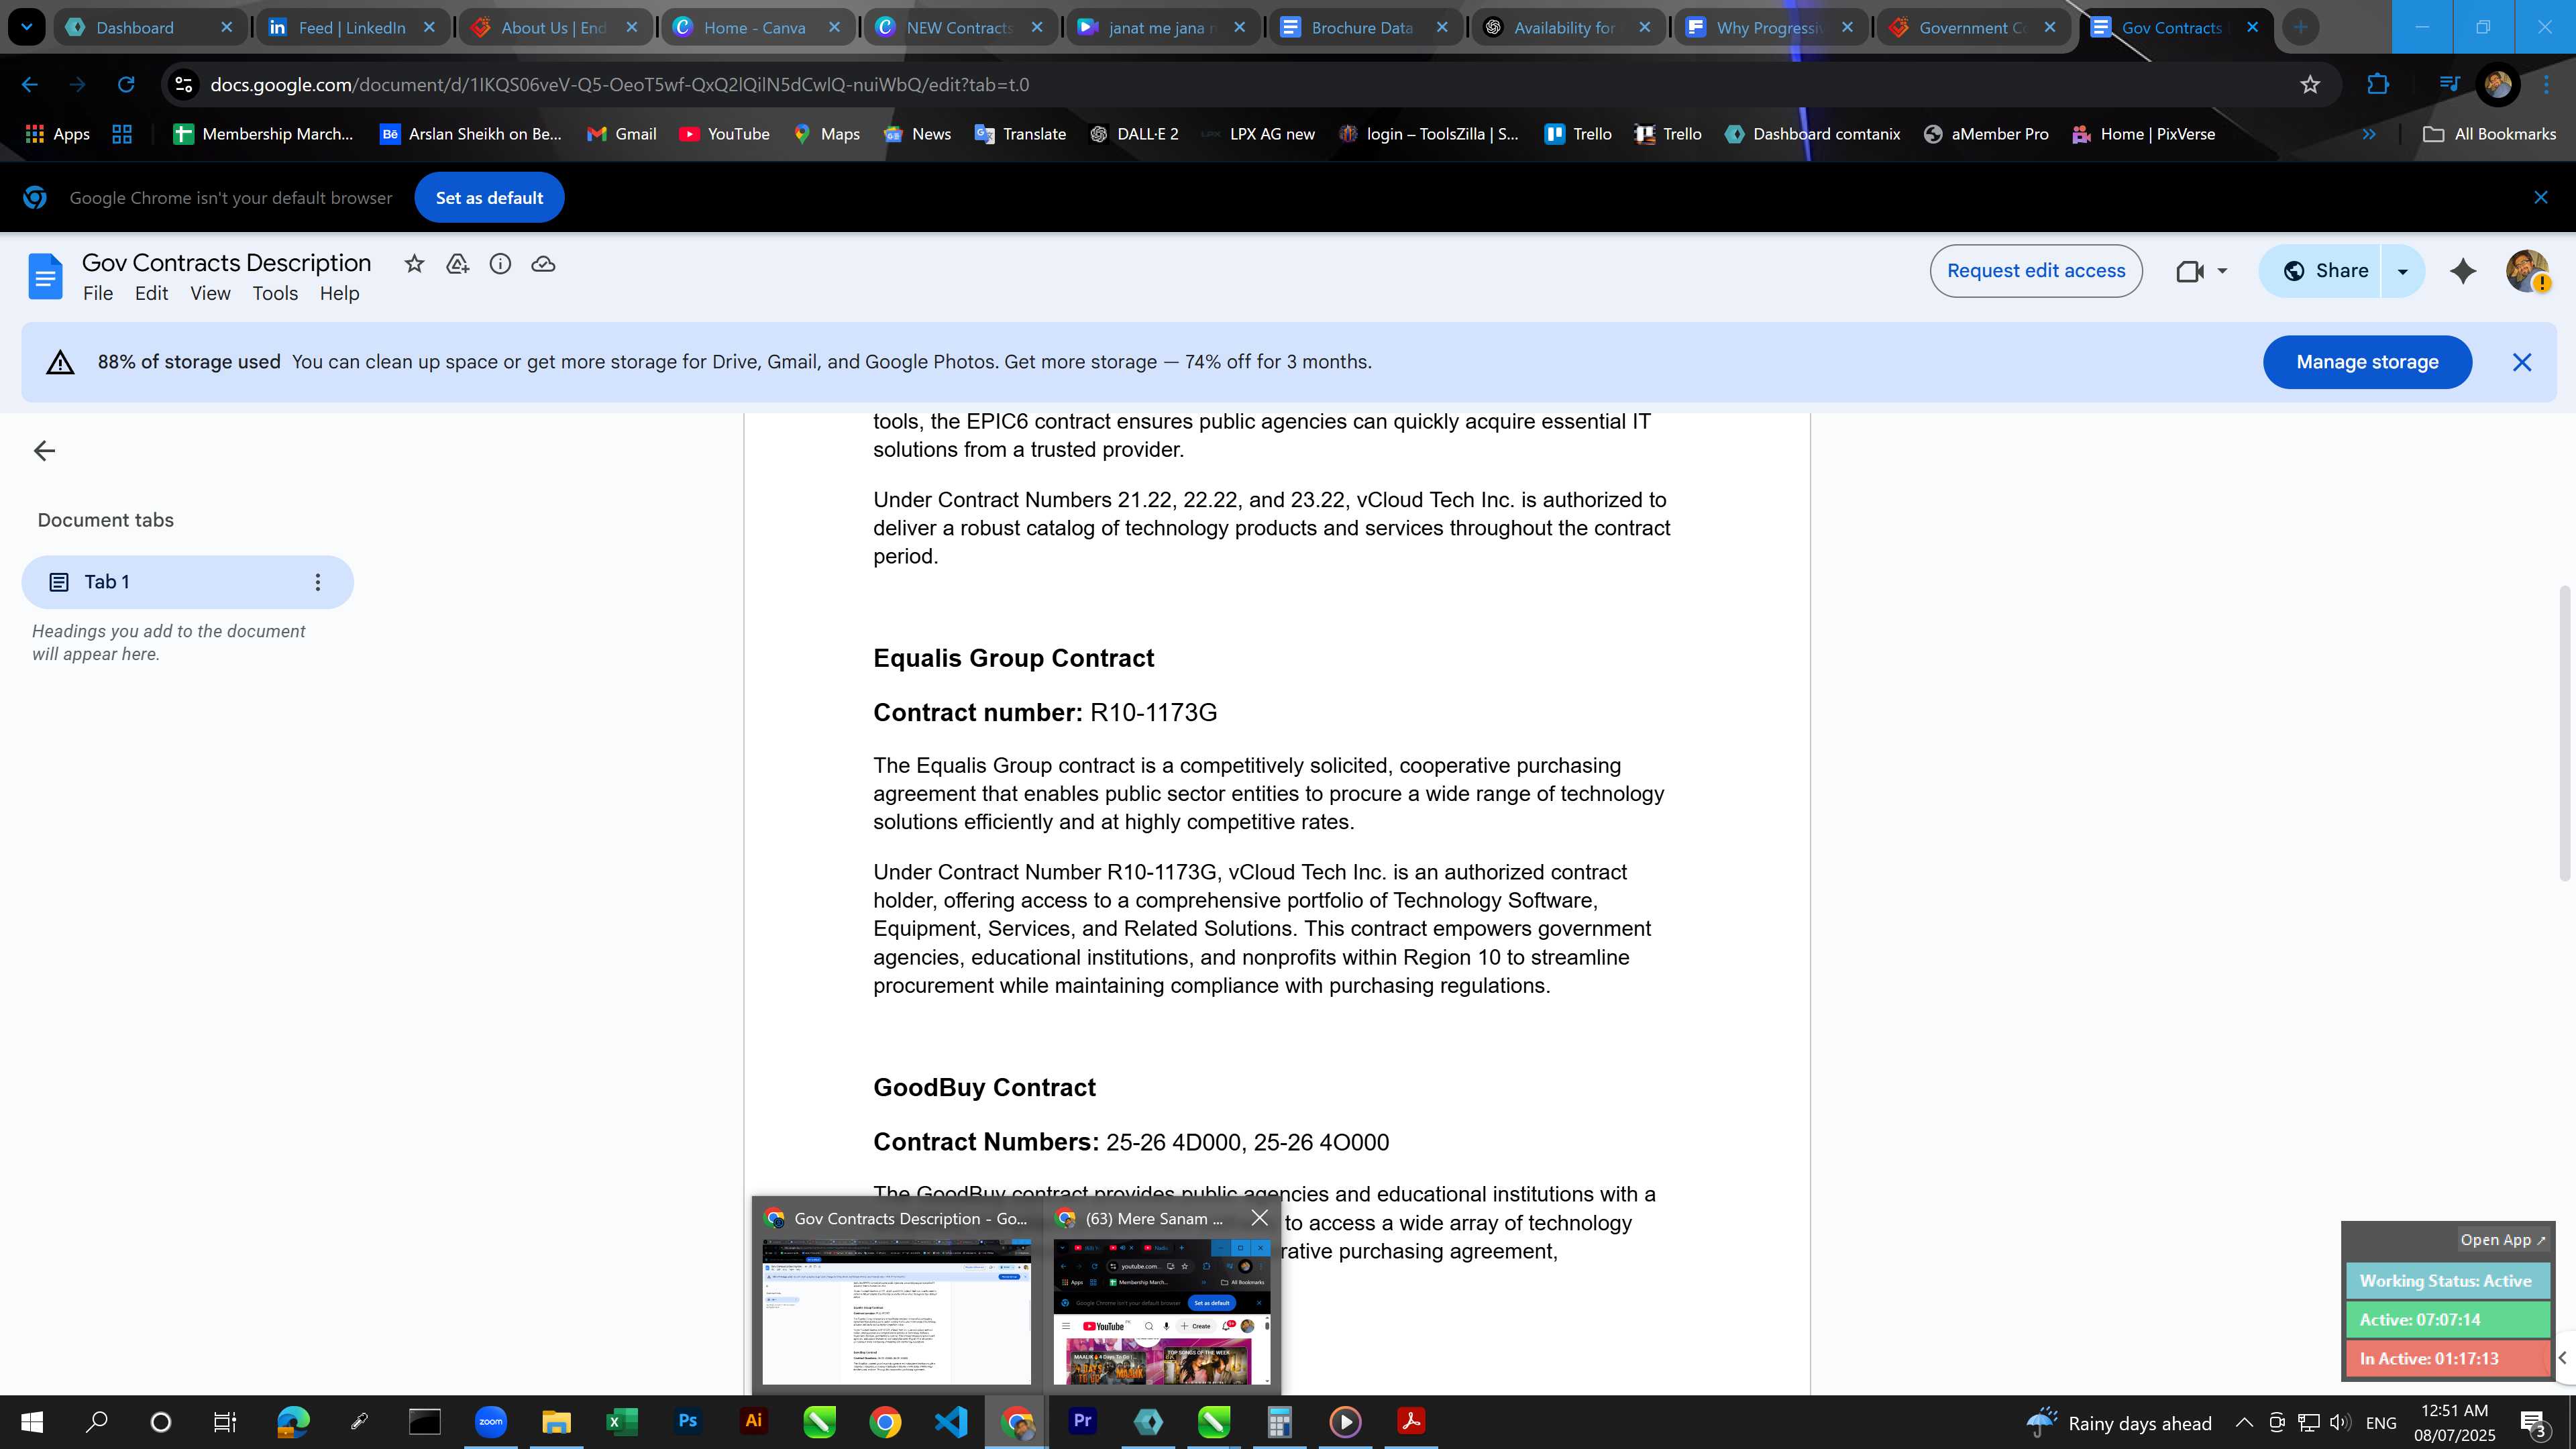Collapse document tabs with back arrow
The height and width of the screenshot is (1449, 2576).
pyautogui.click(x=44, y=451)
